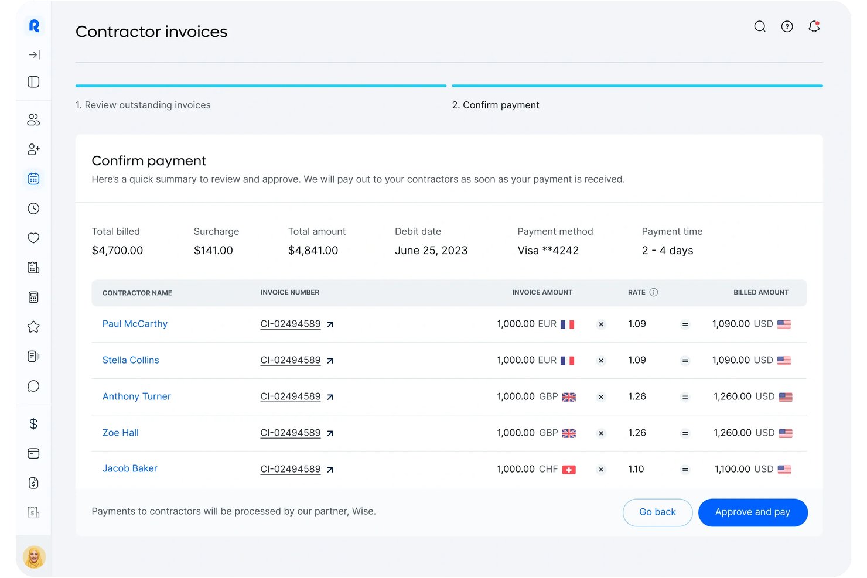Click external arrow icon in Zoe Hall row

[x=330, y=433]
